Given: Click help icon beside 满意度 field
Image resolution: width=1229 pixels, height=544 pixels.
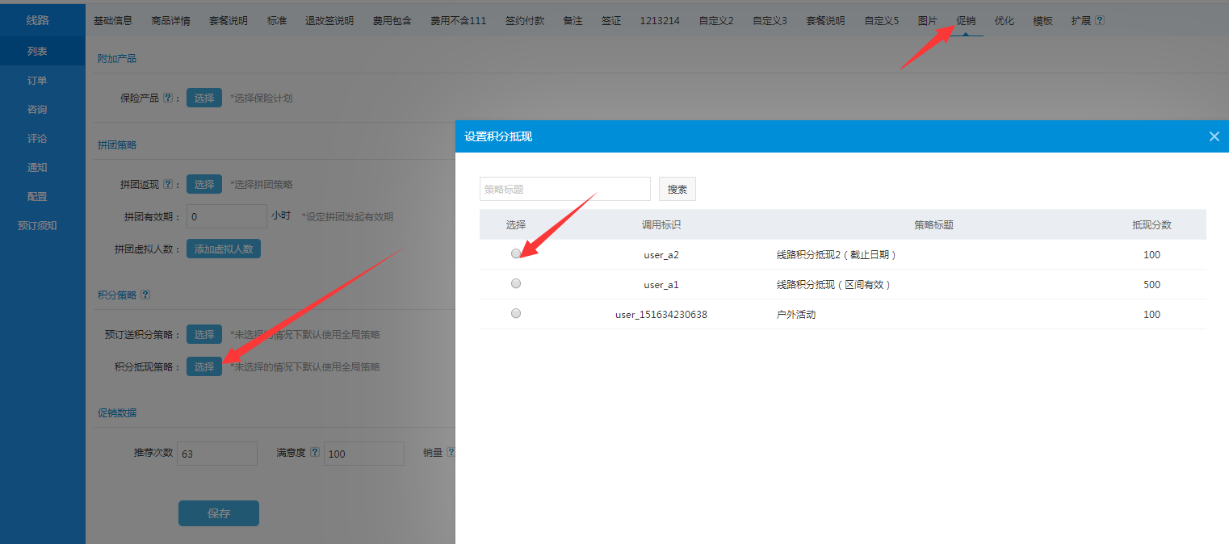Looking at the screenshot, I should (315, 453).
